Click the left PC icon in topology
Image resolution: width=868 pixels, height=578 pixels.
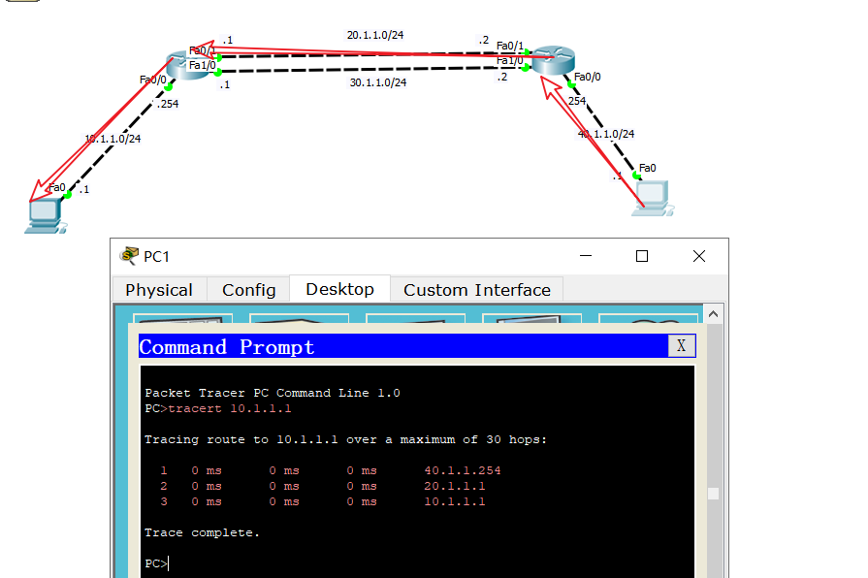point(45,216)
